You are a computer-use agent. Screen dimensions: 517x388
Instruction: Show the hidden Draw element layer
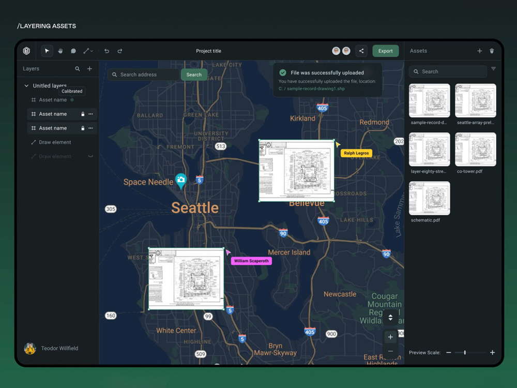(x=90, y=156)
